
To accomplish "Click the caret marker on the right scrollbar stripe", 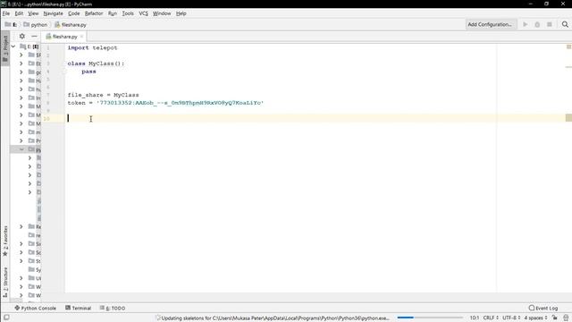I will (x=568, y=117).
